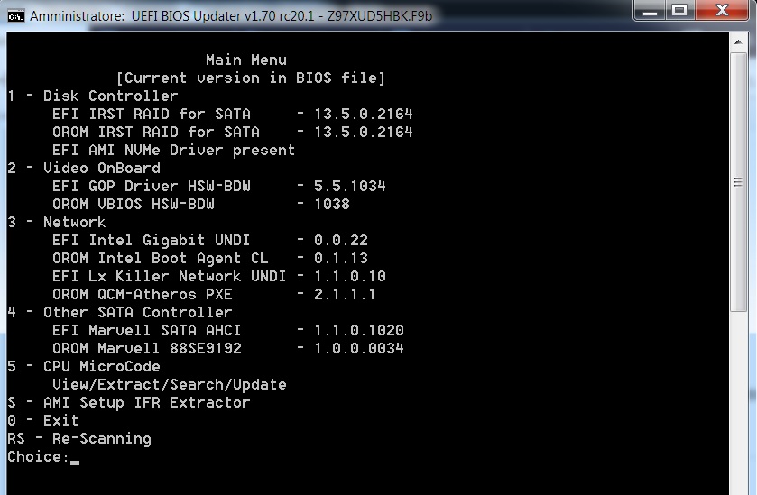Click 'OROM QCM-Atheros PXE' row
This screenshot has width=757, height=495.
214,294
